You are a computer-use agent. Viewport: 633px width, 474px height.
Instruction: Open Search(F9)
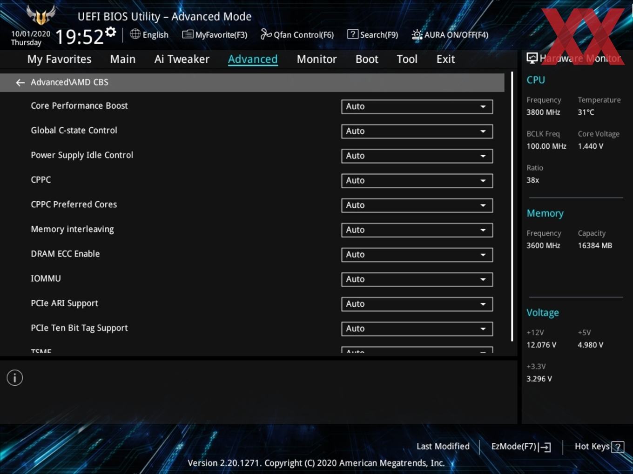click(x=373, y=35)
